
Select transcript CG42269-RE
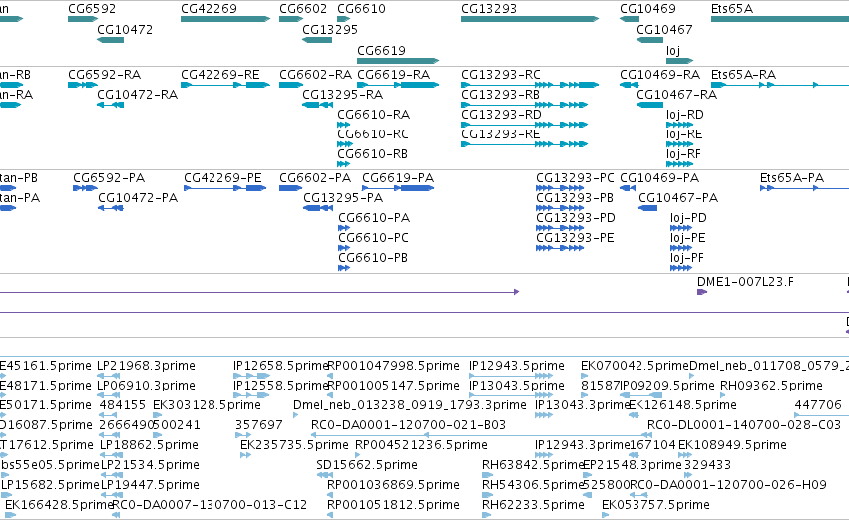pyautogui.click(x=219, y=75)
